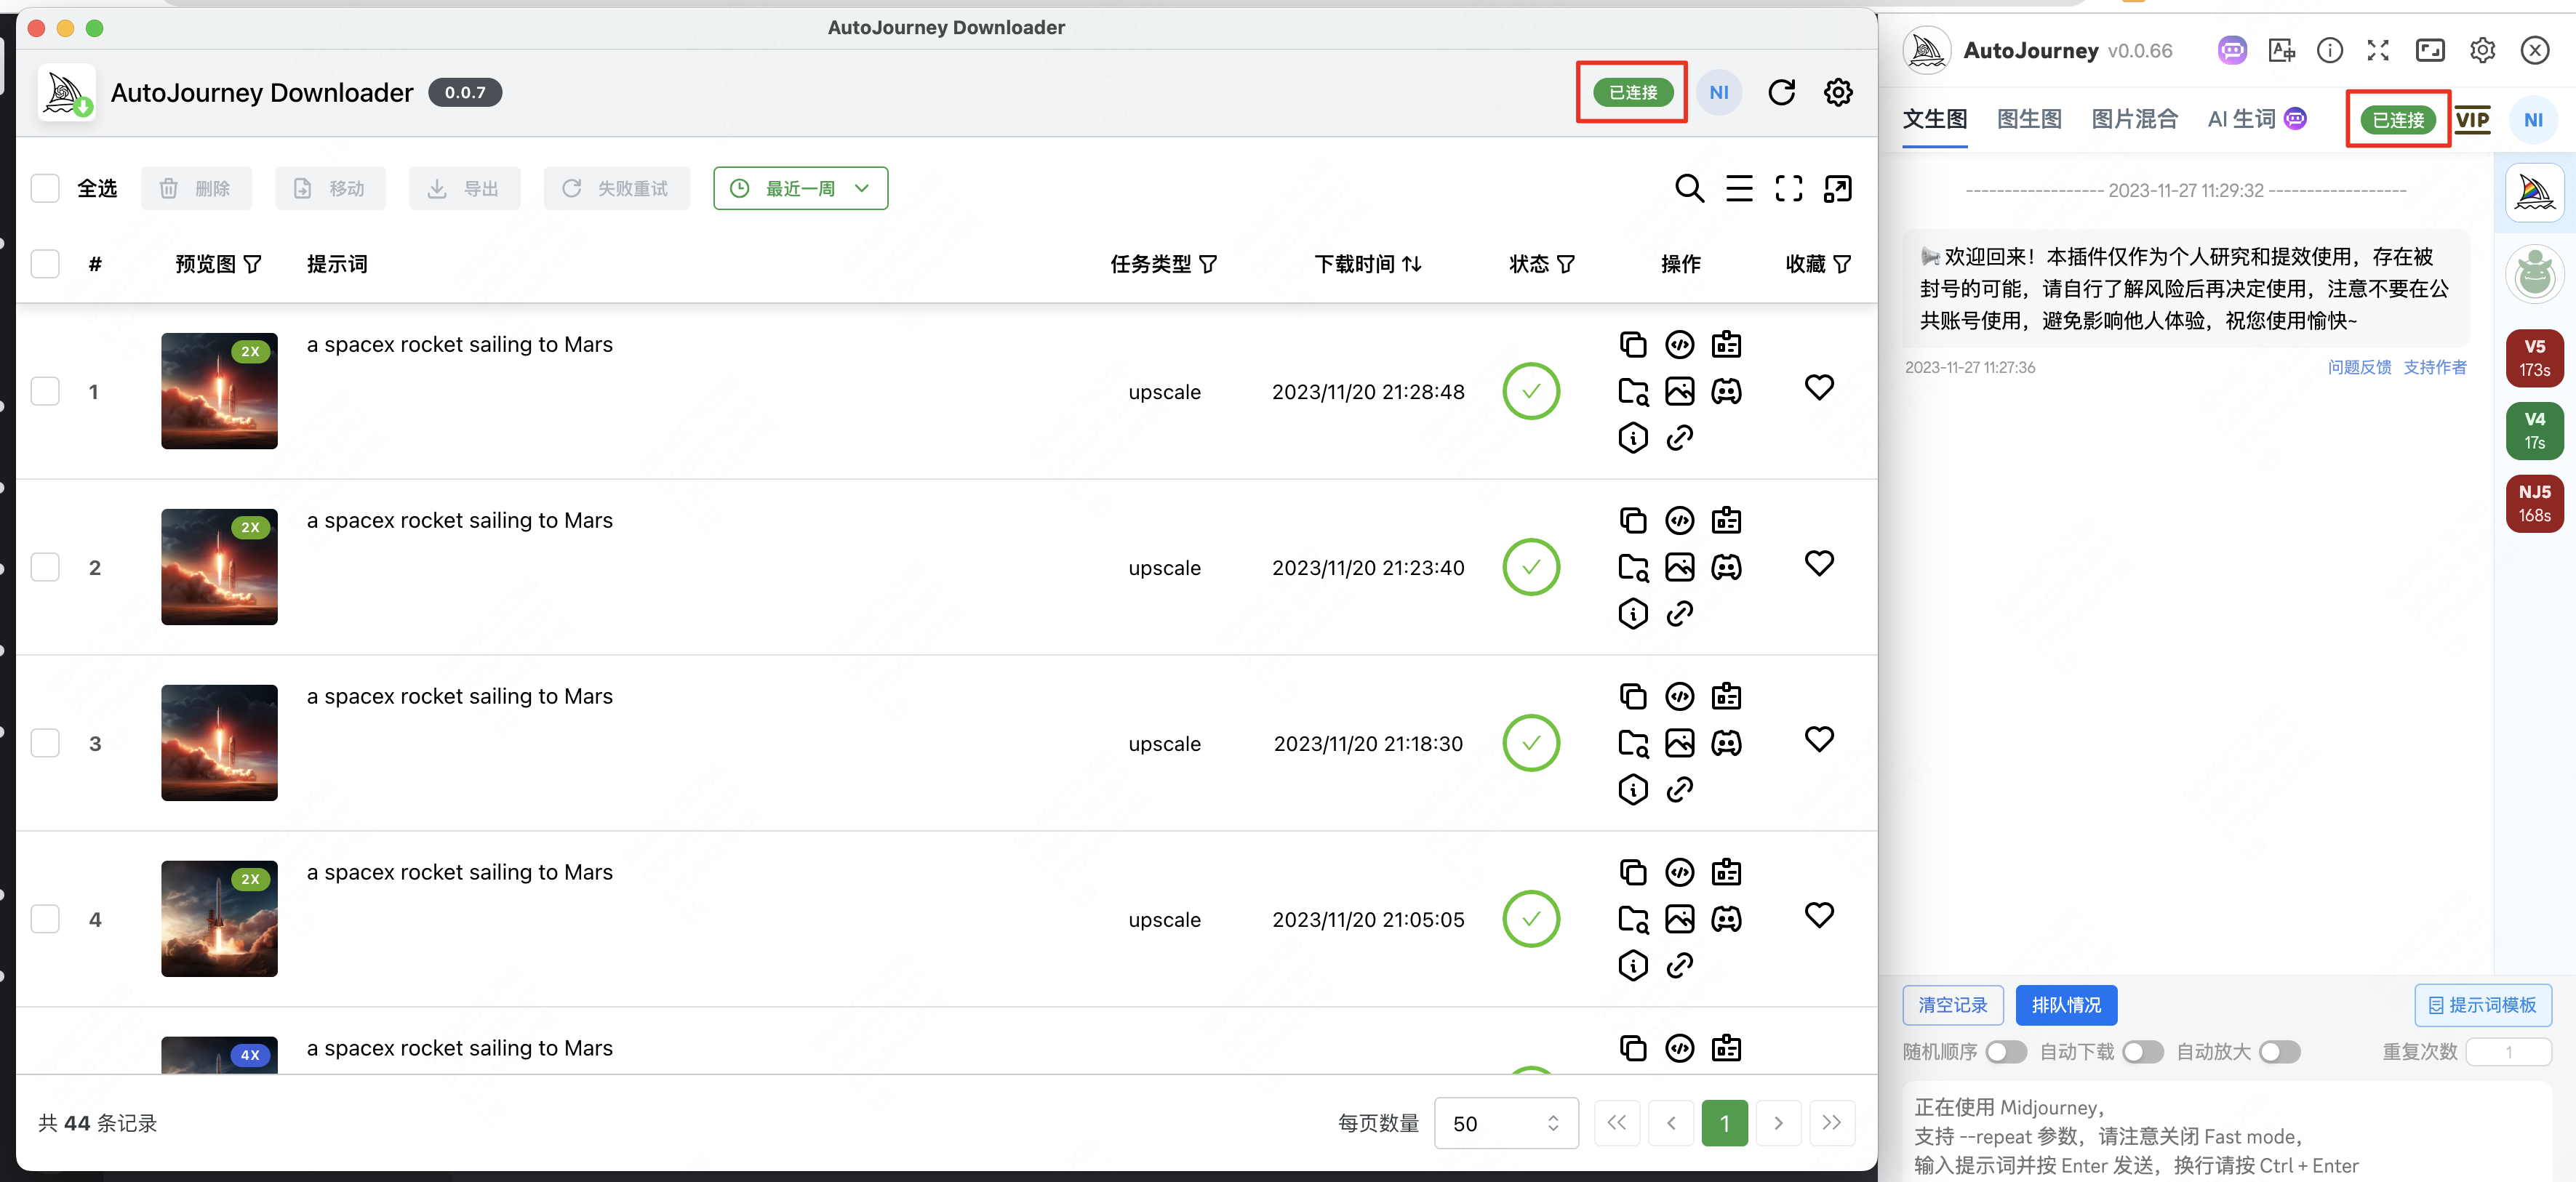Open the page size 50 selector
Image resolution: width=2576 pixels, height=1182 pixels.
coord(1505,1123)
